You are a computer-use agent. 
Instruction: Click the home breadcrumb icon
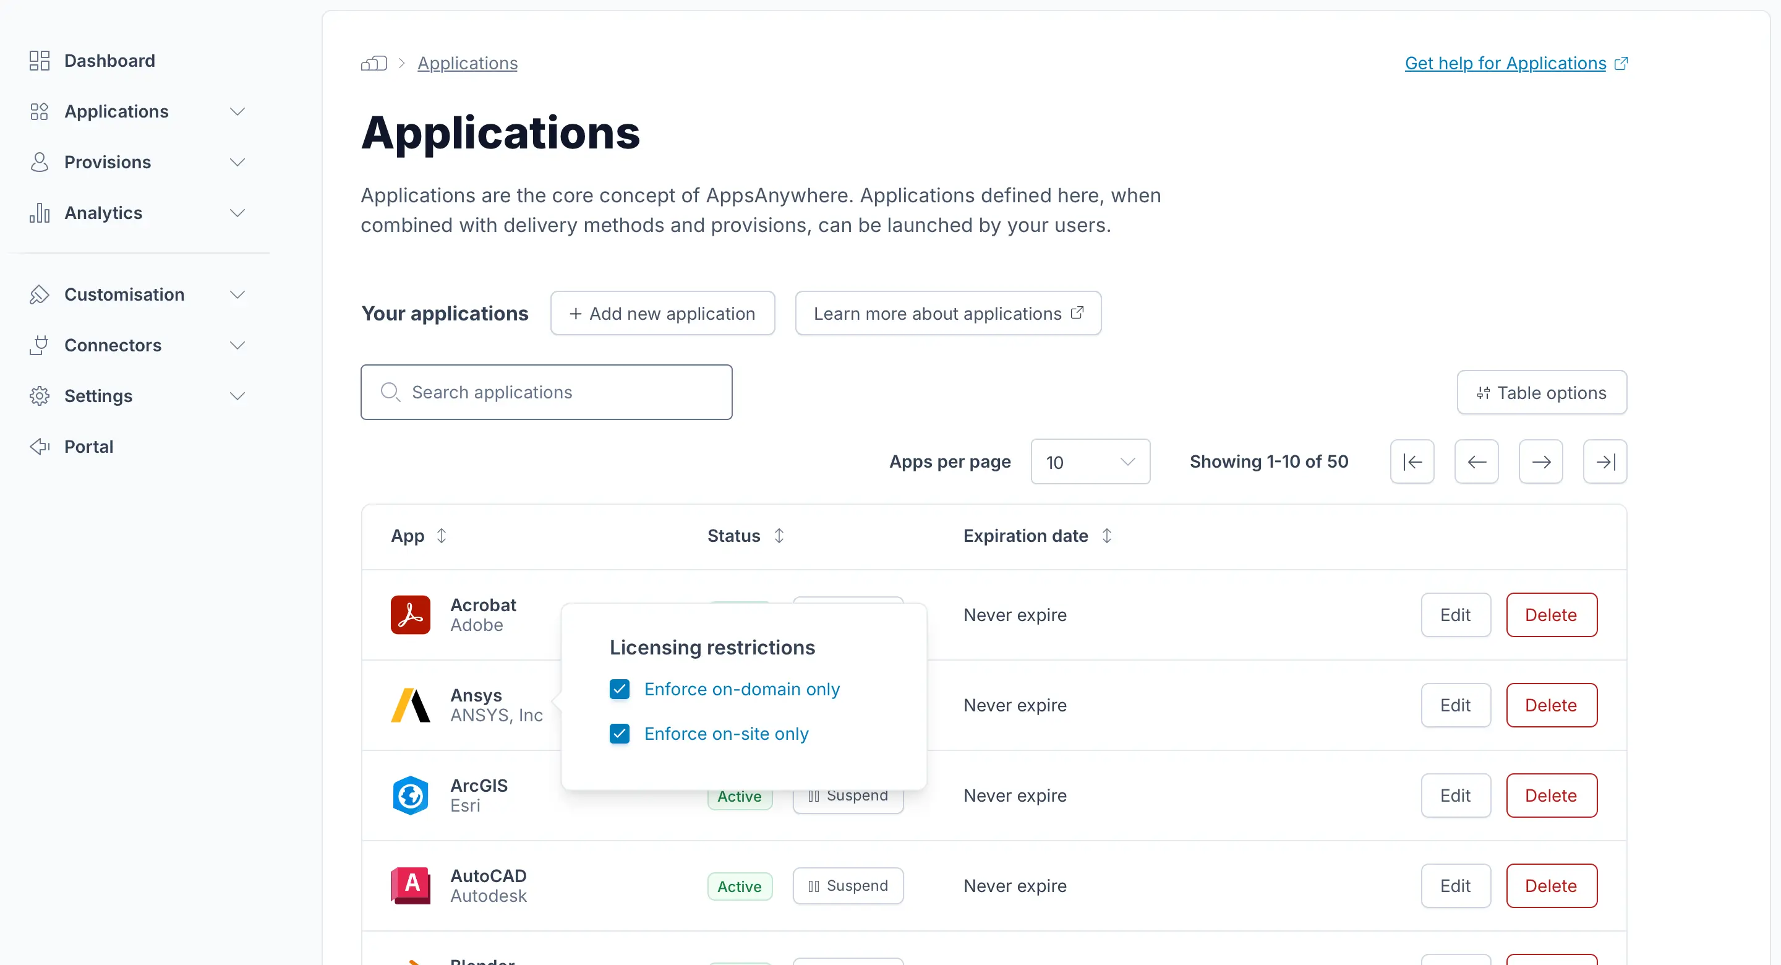point(374,64)
